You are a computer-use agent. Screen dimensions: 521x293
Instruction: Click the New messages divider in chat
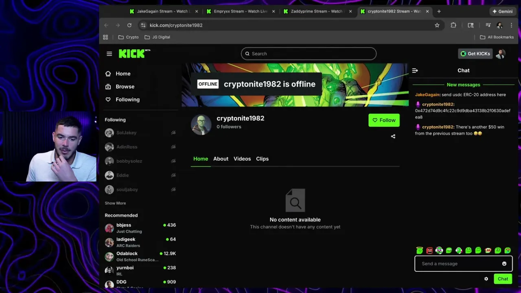point(463,85)
